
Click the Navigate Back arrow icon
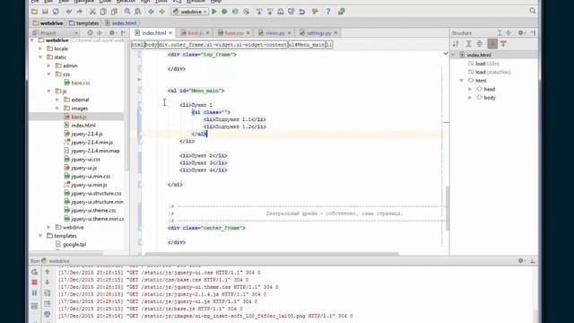coord(151,12)
